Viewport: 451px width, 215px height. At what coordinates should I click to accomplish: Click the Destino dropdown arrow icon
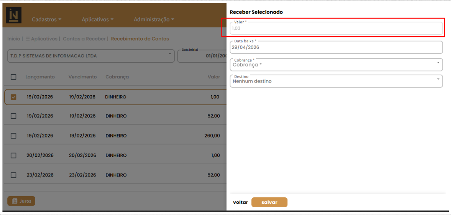pyautogui.click(x=438, y=79)
